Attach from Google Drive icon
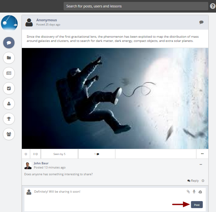The height and width of the screenshot is (212, 216). (x=200, y=192)
